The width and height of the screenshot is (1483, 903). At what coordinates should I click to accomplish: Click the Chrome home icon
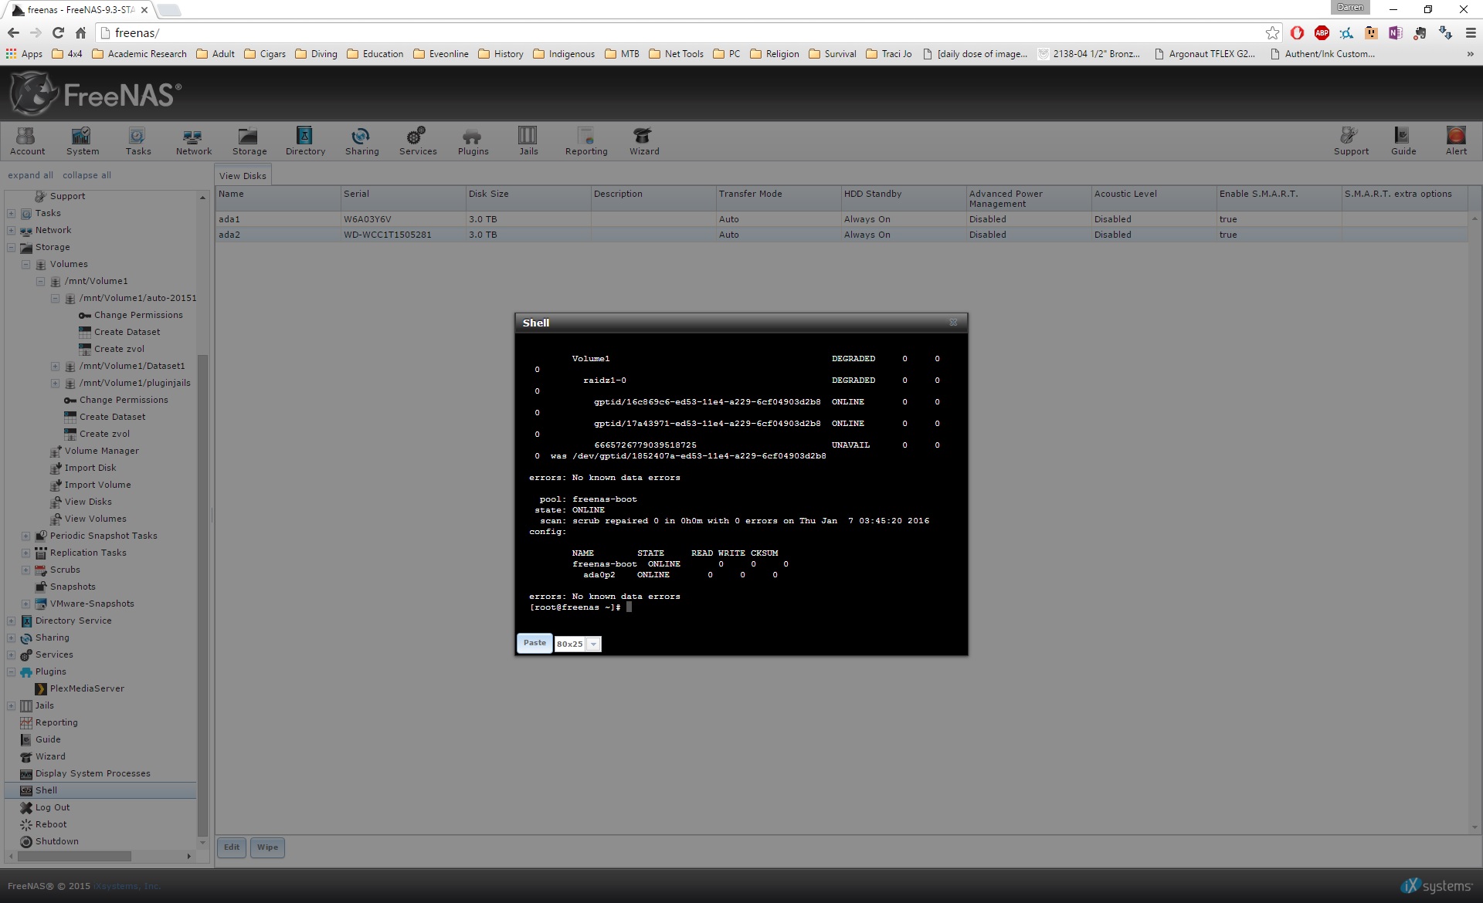pyautogui.click(x=80, y=32)
